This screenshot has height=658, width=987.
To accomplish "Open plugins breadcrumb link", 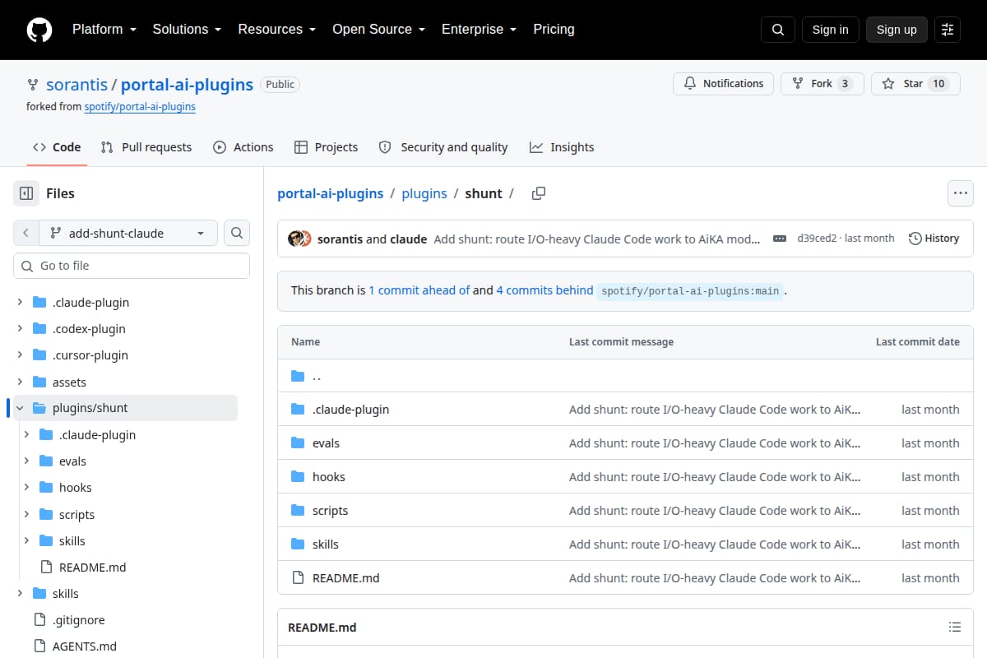I will (424, 193).
